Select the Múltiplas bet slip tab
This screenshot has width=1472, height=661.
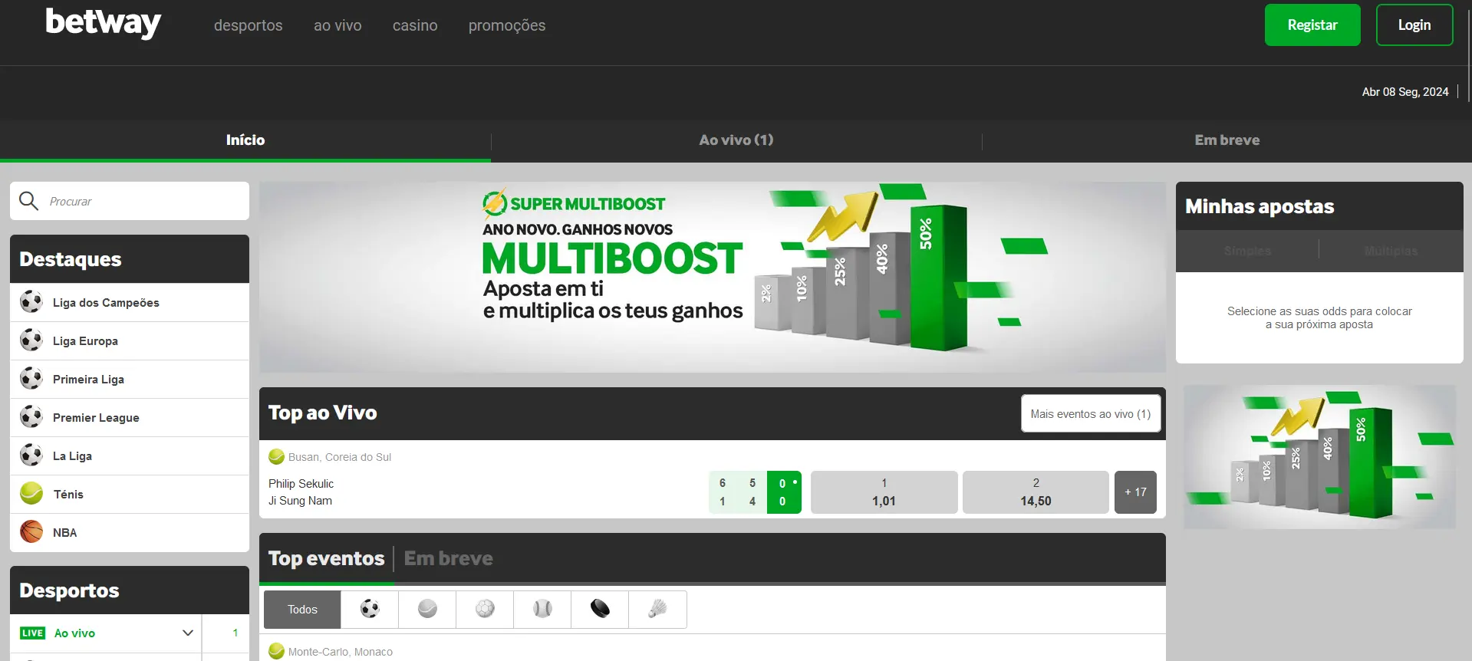pos(1391,251)
